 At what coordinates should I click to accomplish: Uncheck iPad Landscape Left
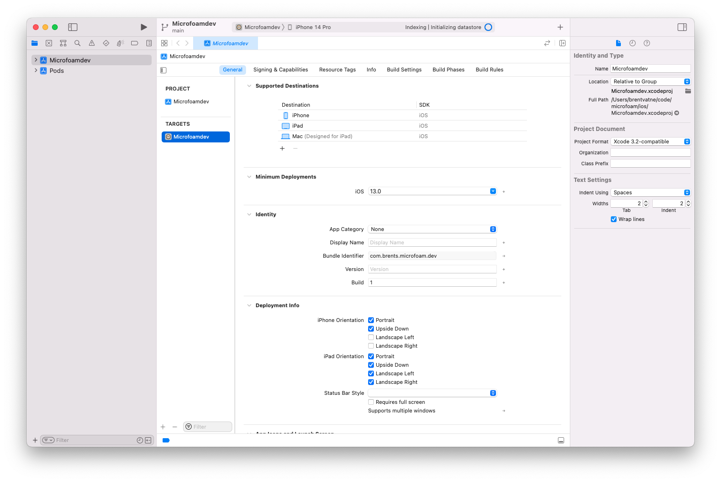371,373
